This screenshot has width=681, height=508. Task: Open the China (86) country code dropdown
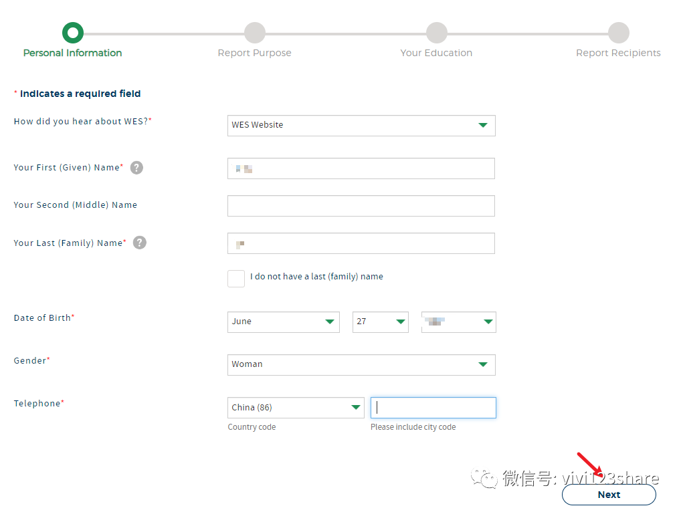coord(296,408)
